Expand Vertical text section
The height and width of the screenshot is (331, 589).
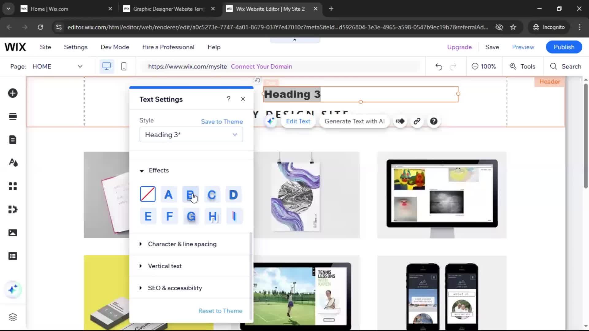click(x=191, y=266)
